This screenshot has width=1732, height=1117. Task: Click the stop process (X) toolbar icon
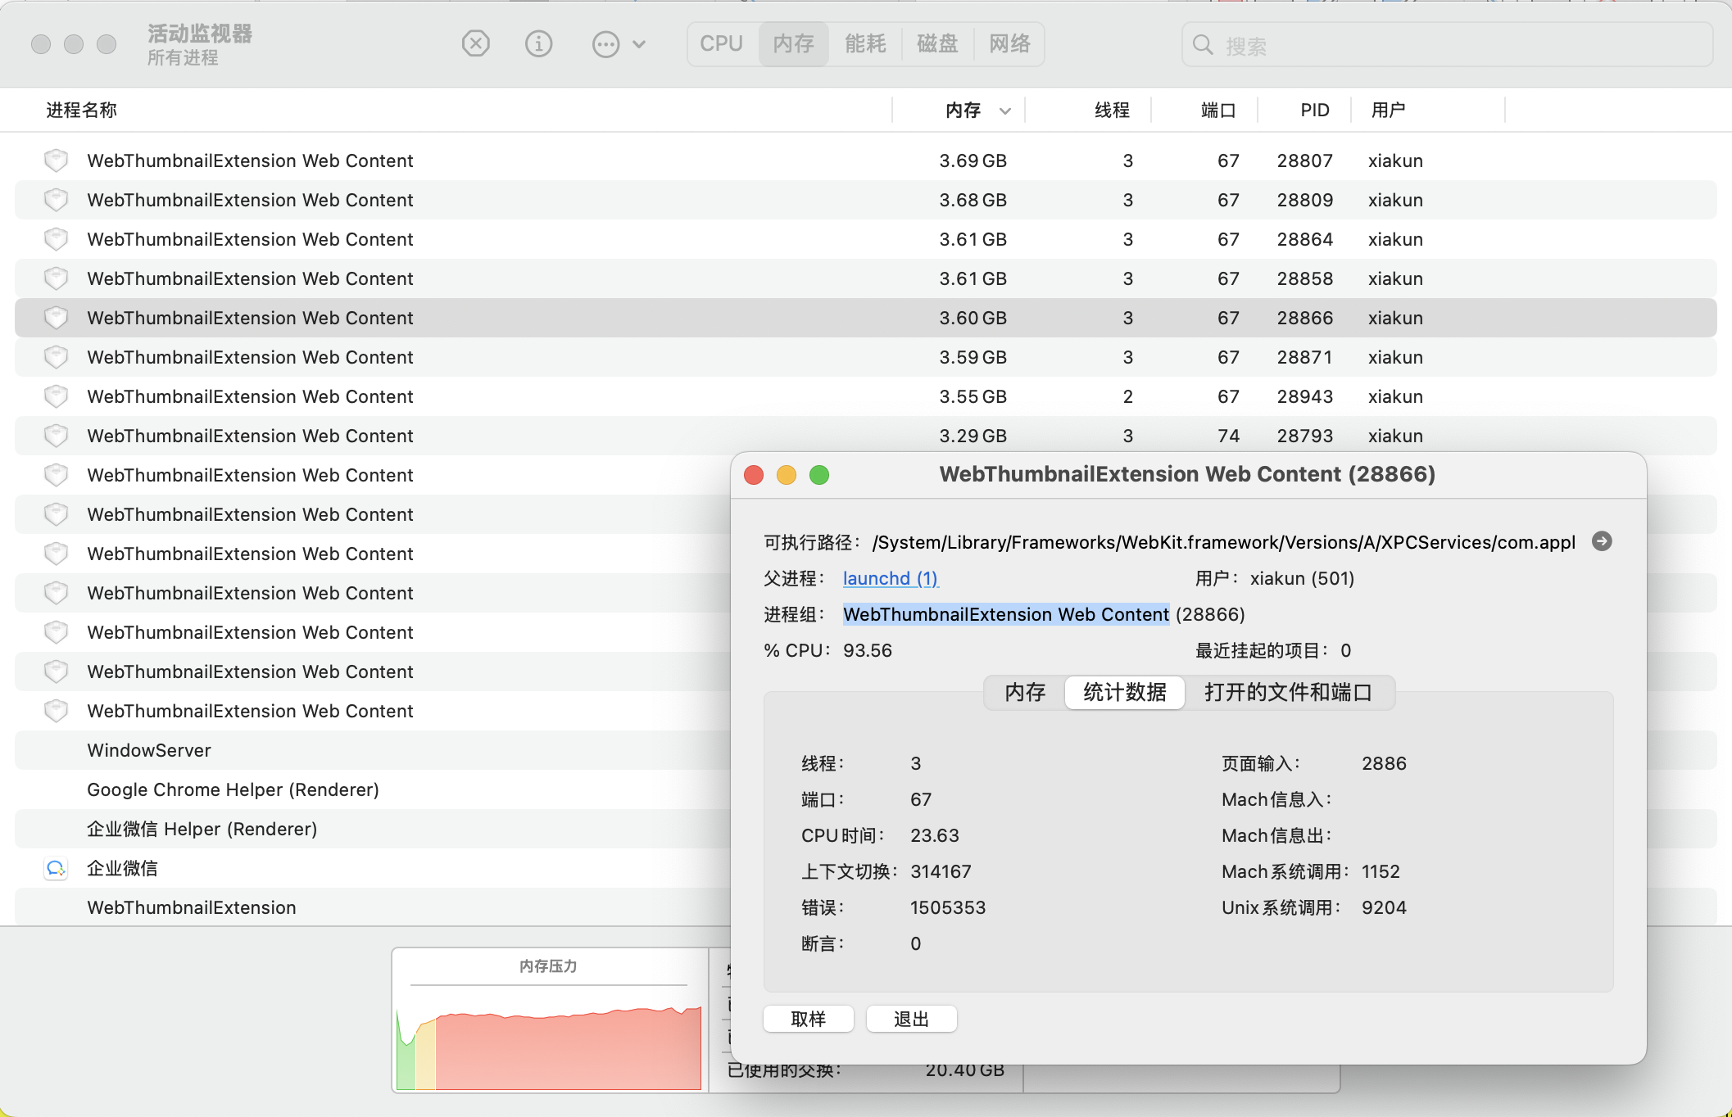click(x=475, y=43)
